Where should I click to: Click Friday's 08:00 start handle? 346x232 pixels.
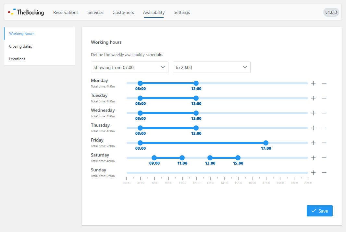[140, 143]
